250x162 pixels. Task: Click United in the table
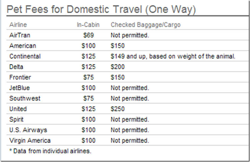tap(18, 109)
